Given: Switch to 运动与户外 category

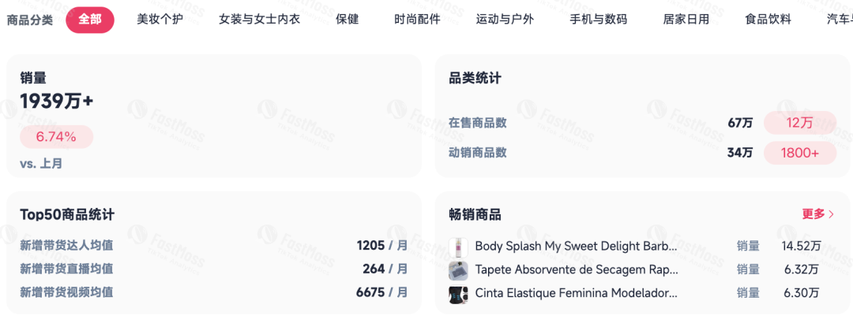Looking at the screenshot, I should coord(505,19).
